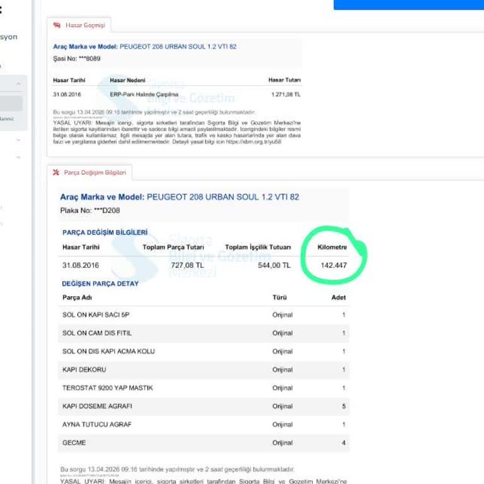Select the KAPI DOSEME AGRAFI part row

point(203,406)
